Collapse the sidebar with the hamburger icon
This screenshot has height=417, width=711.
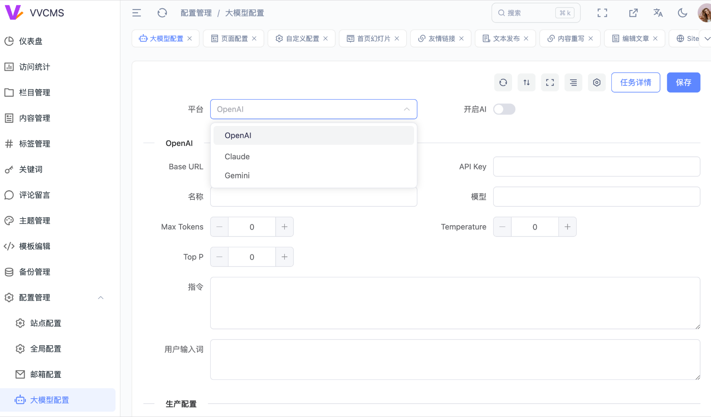[136, 13]
